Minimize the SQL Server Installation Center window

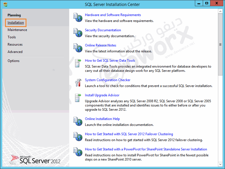point(199,3)
